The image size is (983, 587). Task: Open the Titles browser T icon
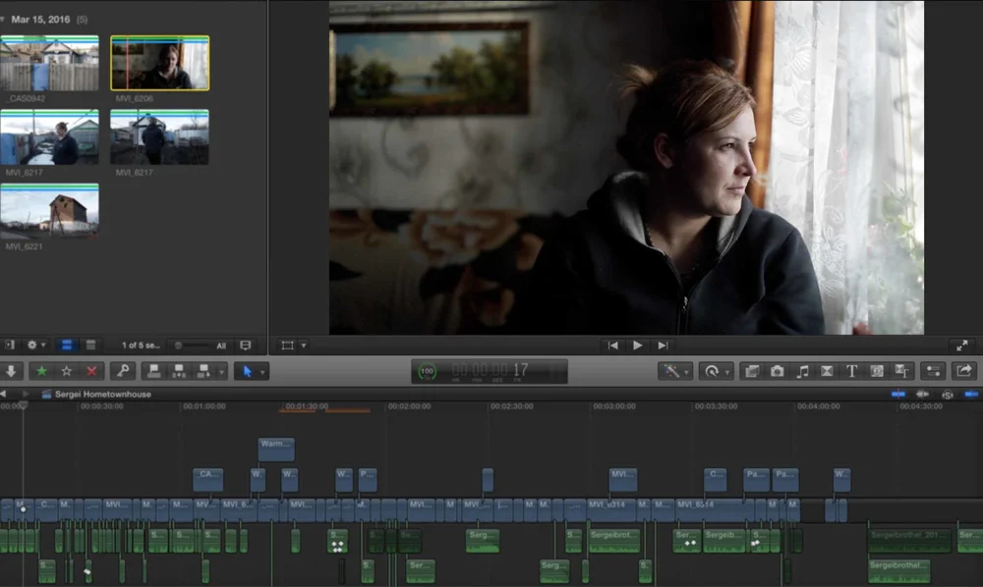[x=851, y=371]
